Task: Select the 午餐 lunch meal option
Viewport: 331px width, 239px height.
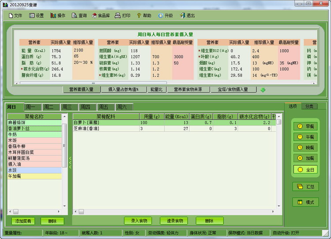Action: [x=305, y=137]
